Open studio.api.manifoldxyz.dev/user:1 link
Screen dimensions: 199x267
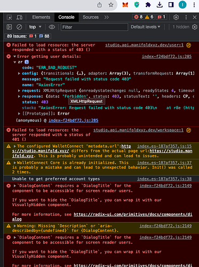[144, 45]
